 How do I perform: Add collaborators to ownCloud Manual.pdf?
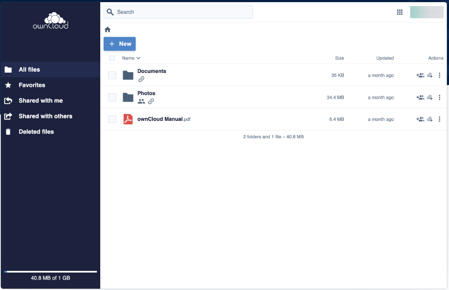pyautogui.click(x=420, y=119)
